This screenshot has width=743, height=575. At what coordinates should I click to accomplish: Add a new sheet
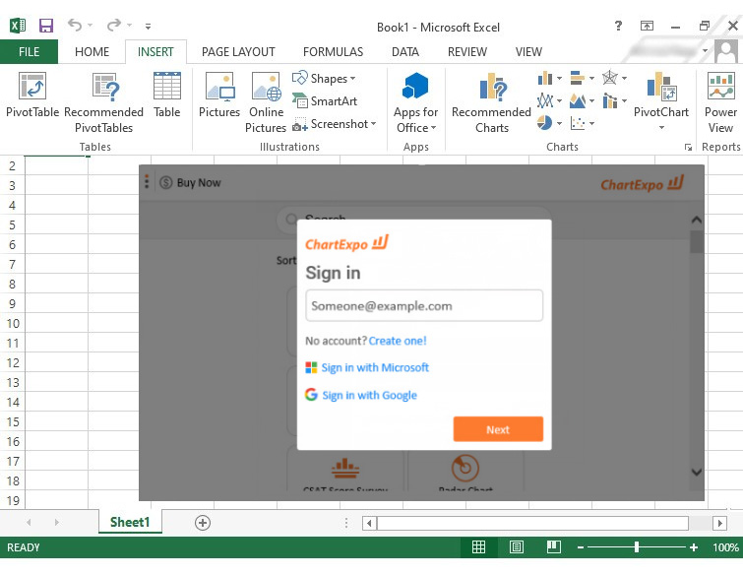pyautogui.click(x=203, y=523)
